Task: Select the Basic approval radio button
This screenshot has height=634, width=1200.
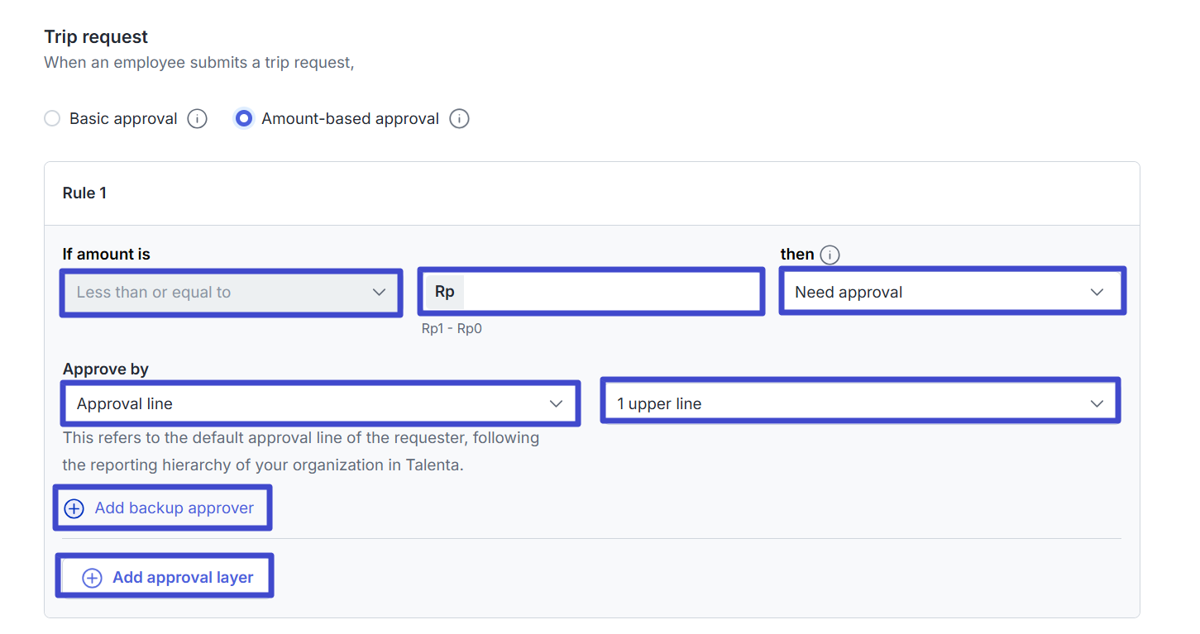Action: point(52,119)
